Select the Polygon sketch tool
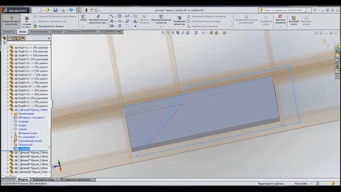Viewport: 341px width, 192px height. pyautogui.click(x=119, y=26)
